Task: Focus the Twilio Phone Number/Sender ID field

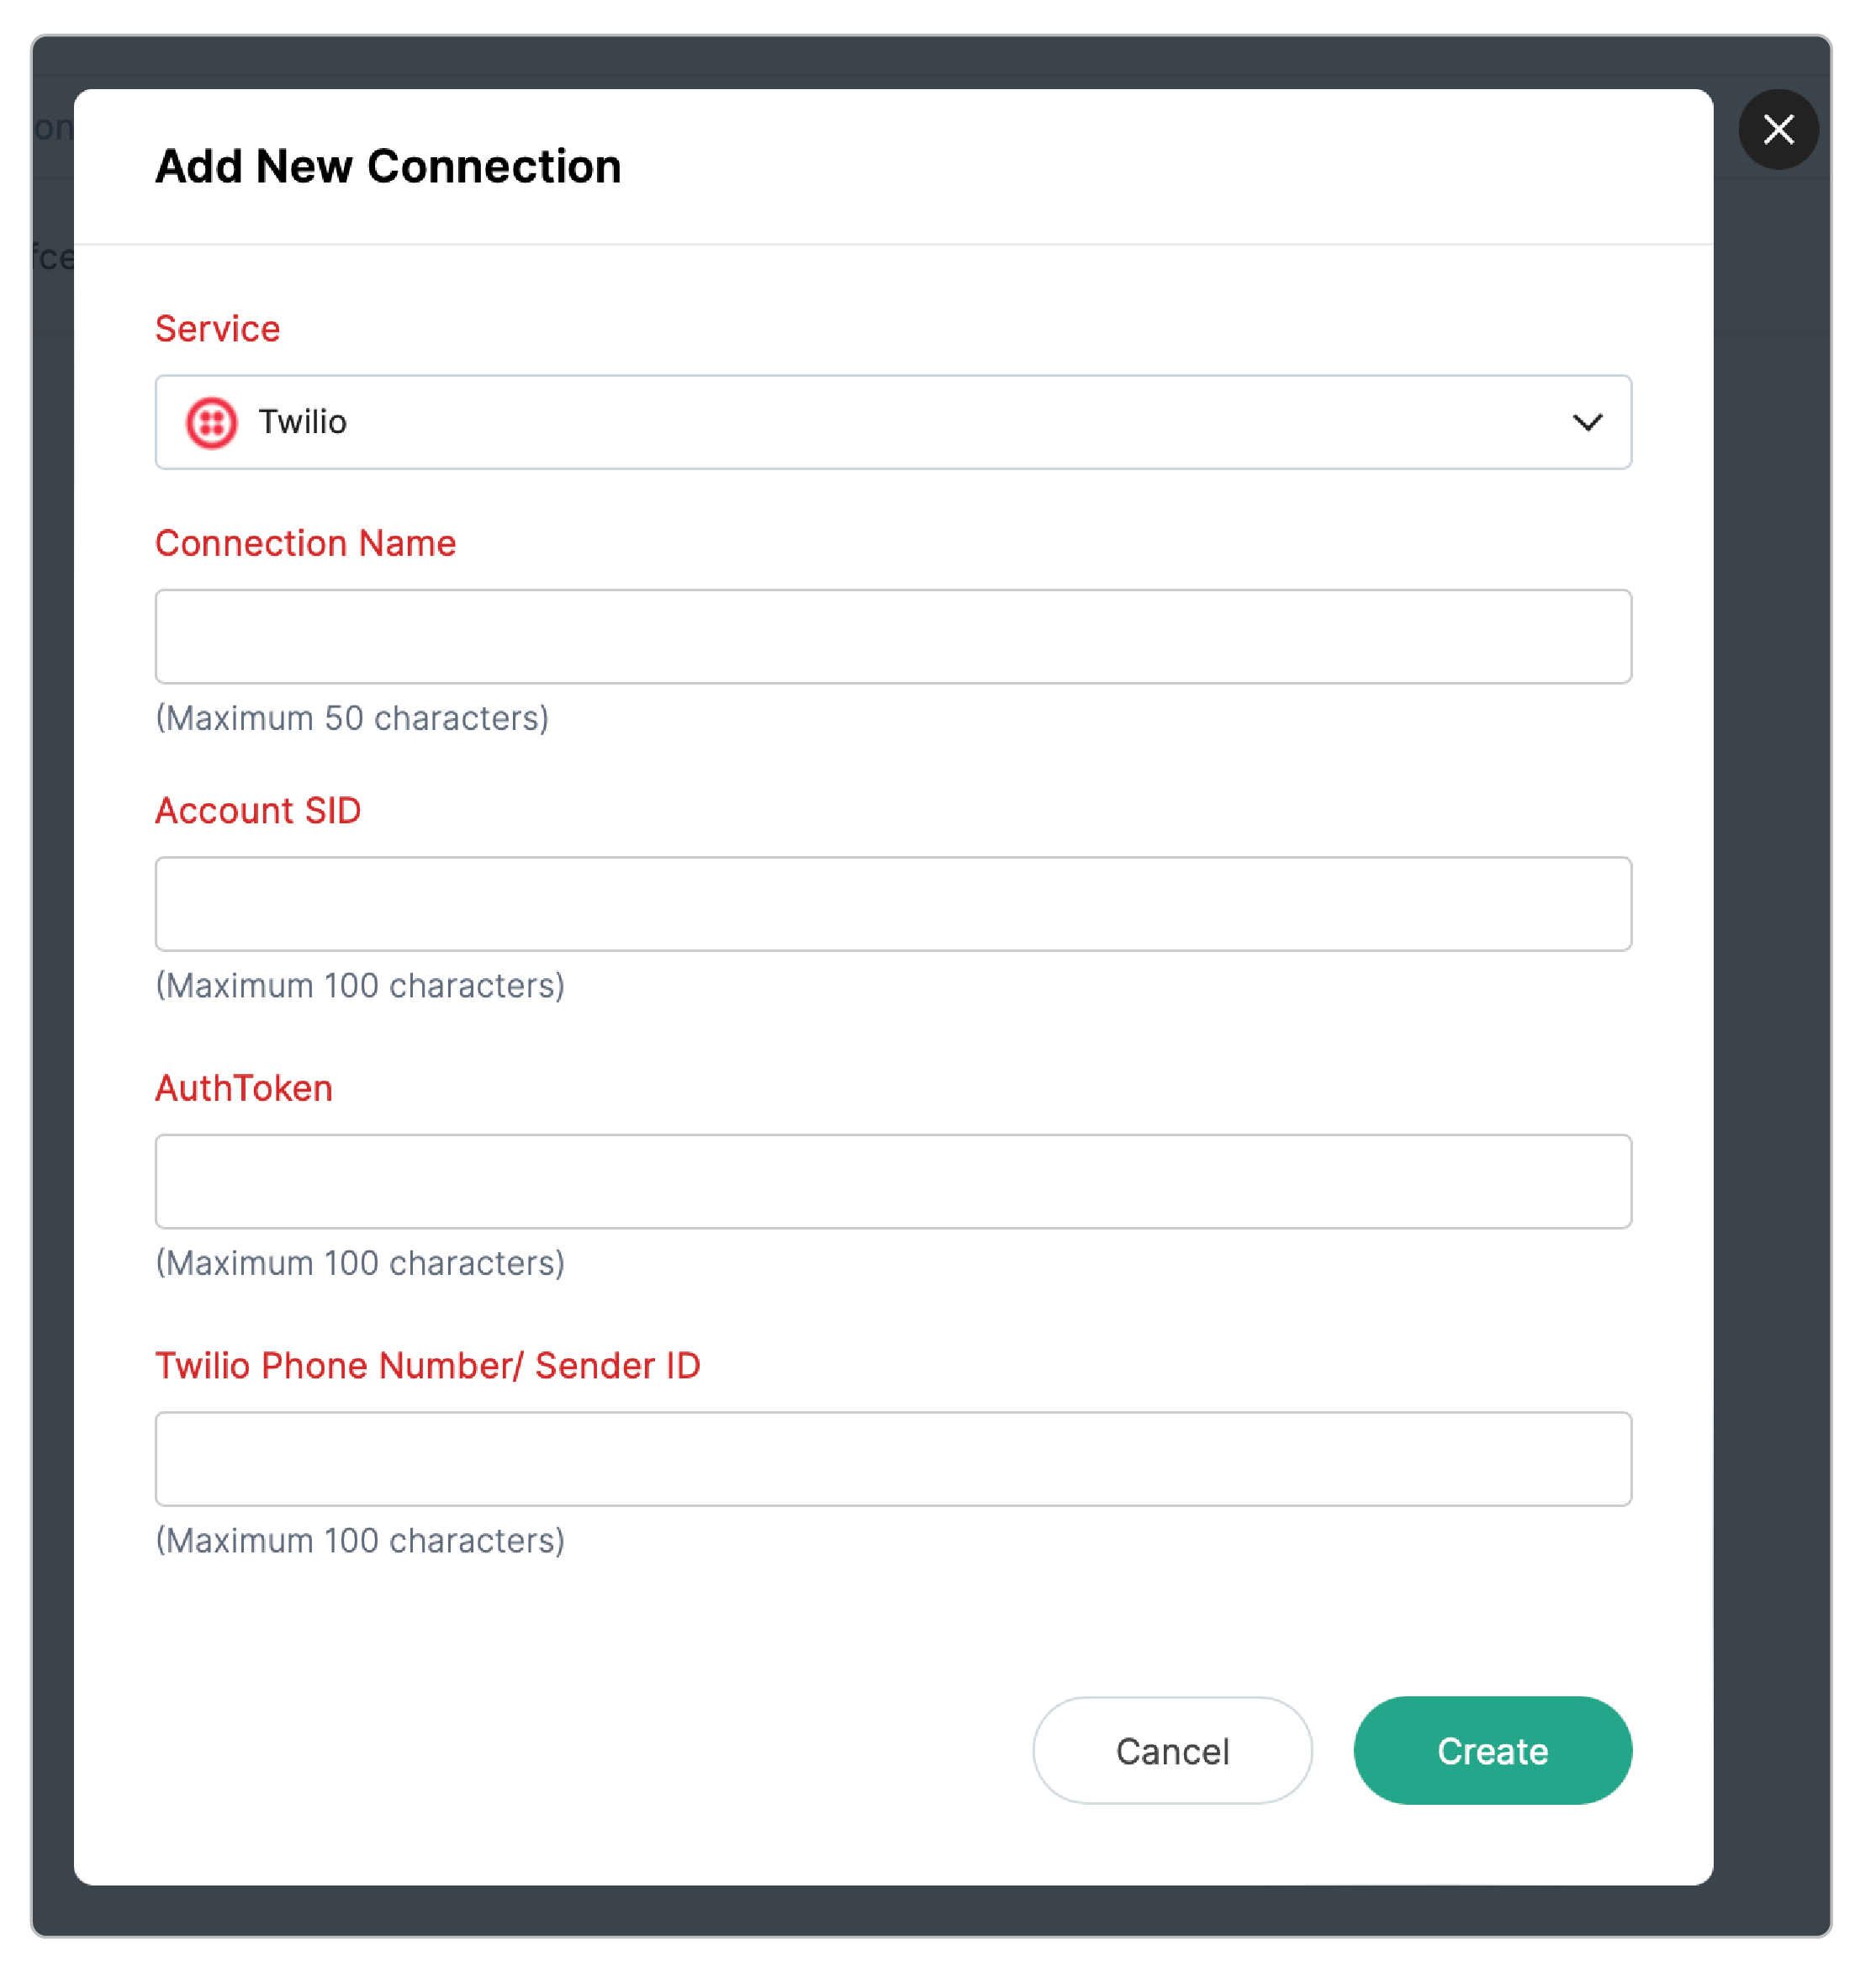Action: [x=893, y=1458]
